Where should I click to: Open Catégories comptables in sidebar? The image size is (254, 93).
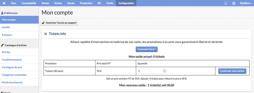[19, 75]
